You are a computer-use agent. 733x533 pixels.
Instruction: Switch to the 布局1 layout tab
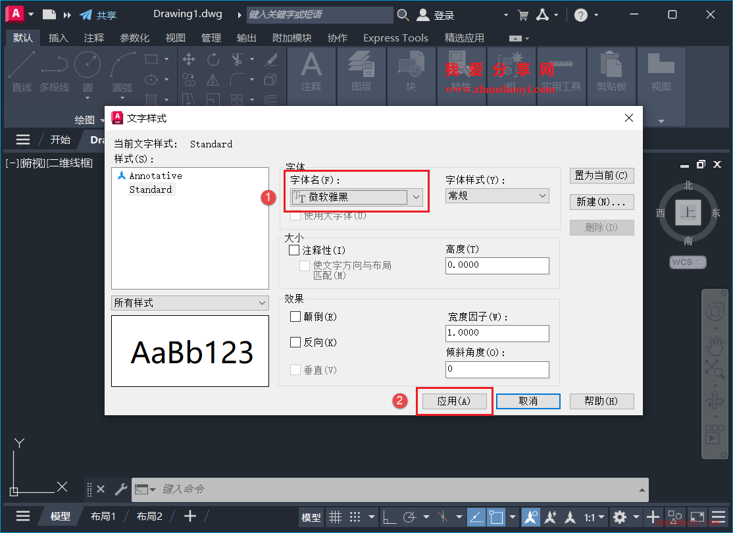point(103,516)
